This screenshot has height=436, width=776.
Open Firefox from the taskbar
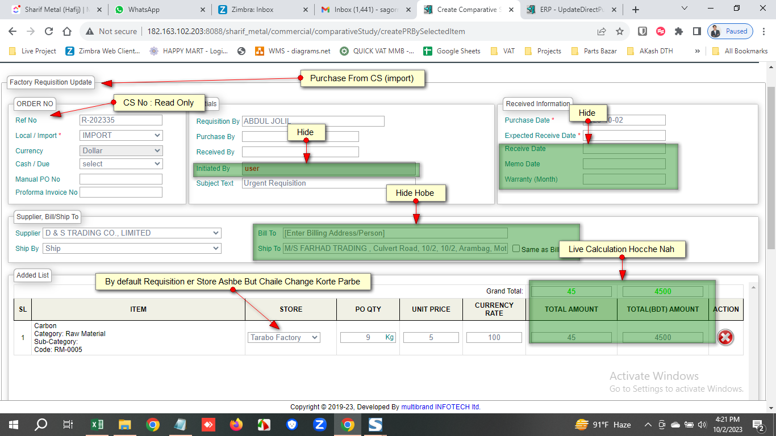click(236, 425)
